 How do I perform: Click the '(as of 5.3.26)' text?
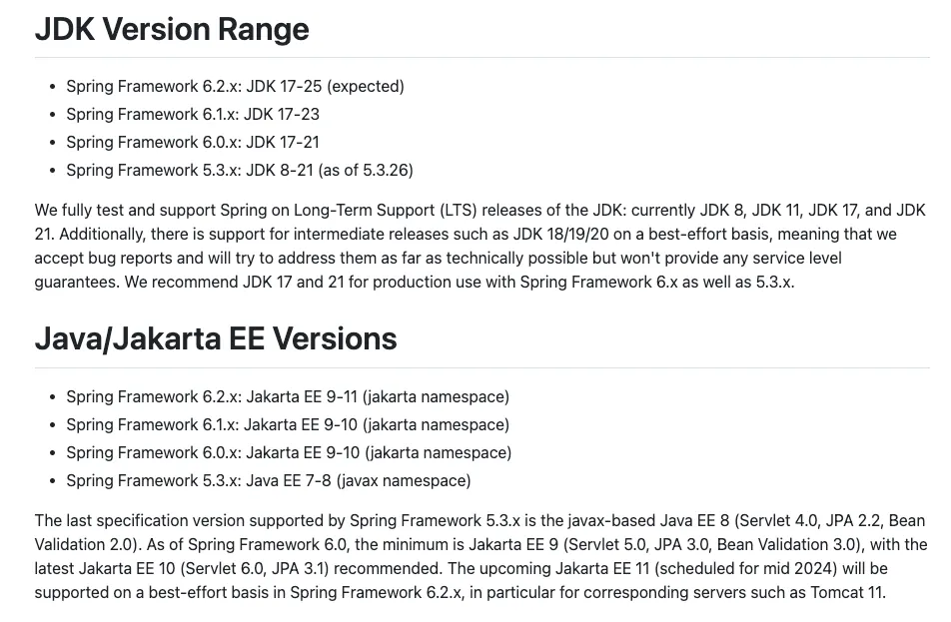point(365,171)
